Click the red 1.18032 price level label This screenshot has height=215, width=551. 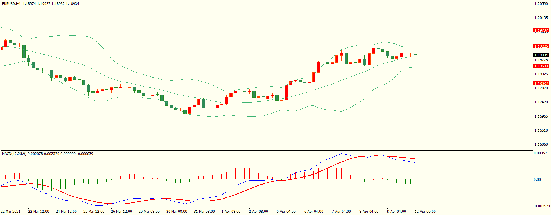[x=541, y=83]
